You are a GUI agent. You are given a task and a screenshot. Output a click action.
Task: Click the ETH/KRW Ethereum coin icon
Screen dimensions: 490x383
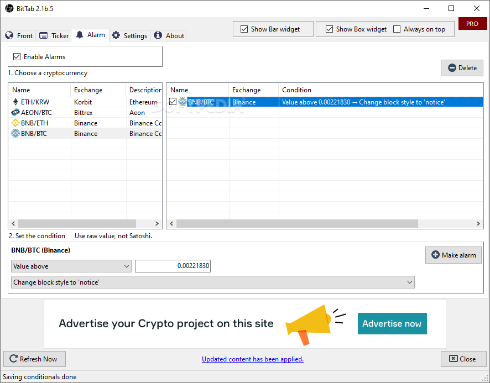(15, 102)
